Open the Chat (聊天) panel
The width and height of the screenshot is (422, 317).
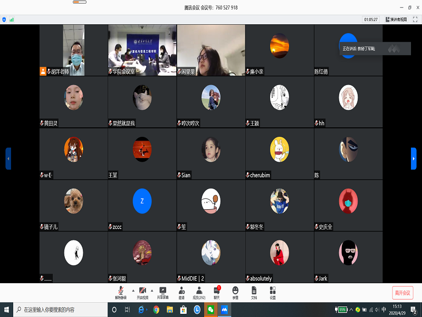tap(217, 292)
